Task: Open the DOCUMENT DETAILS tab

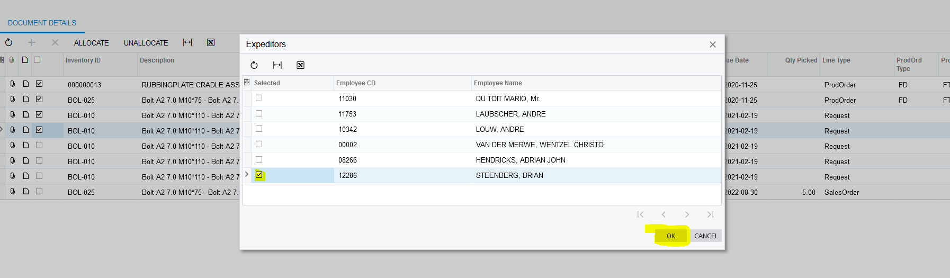Action: tap(42, 23)
